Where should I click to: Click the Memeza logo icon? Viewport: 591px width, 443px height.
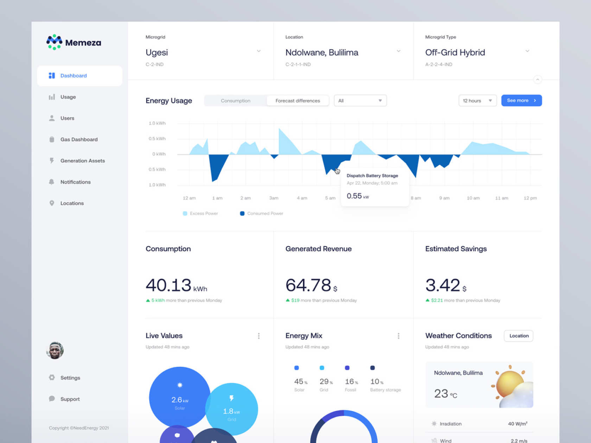[x=54, y=42]
